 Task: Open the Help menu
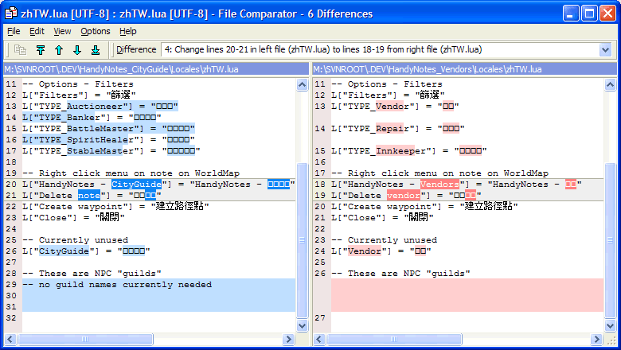coord(128,31)
